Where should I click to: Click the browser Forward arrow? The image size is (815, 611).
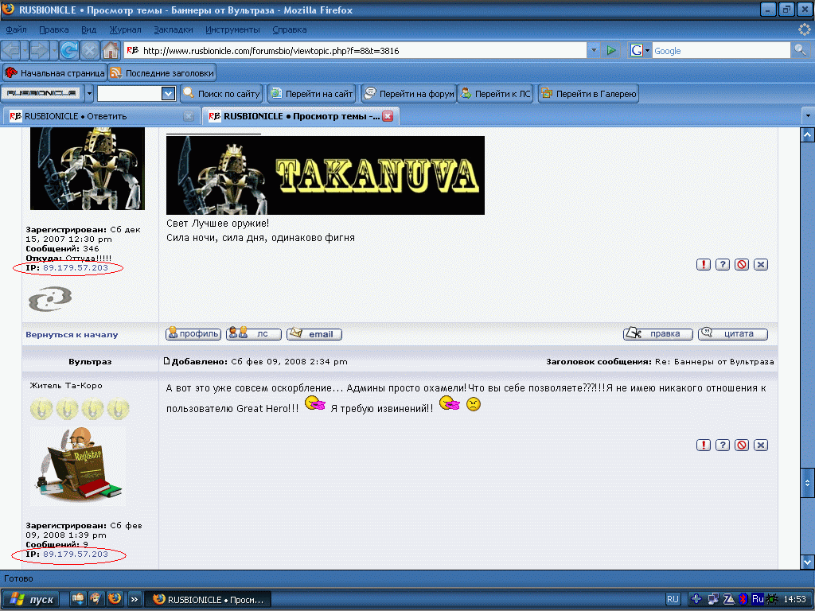(x=40, y=50)
